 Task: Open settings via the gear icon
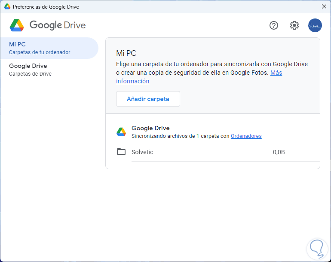point(294,25)
